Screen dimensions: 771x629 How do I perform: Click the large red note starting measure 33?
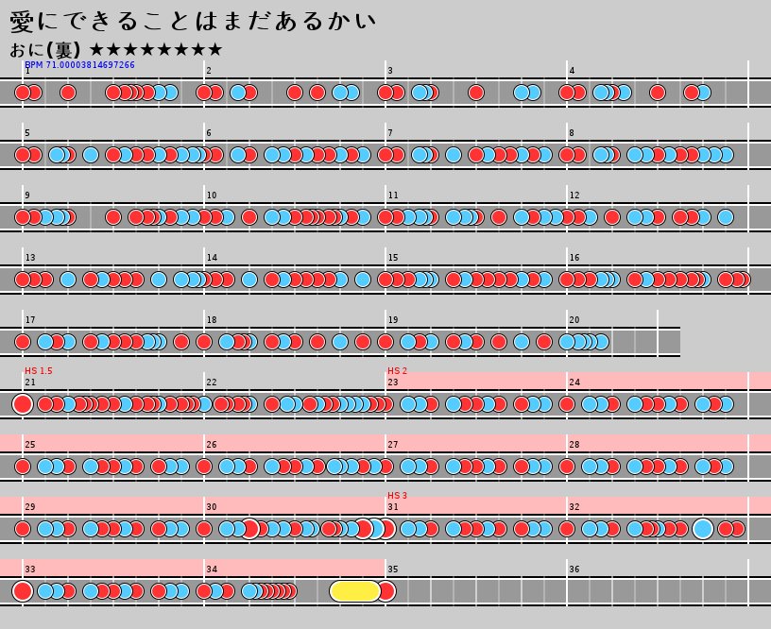click(23, 591)
